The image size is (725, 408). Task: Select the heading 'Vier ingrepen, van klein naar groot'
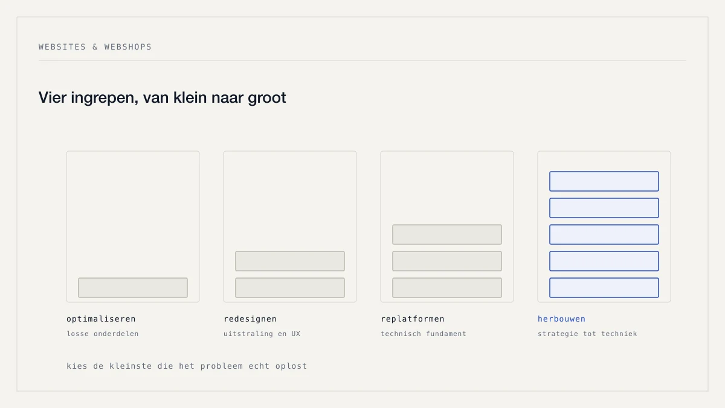(x=162, y=97)
